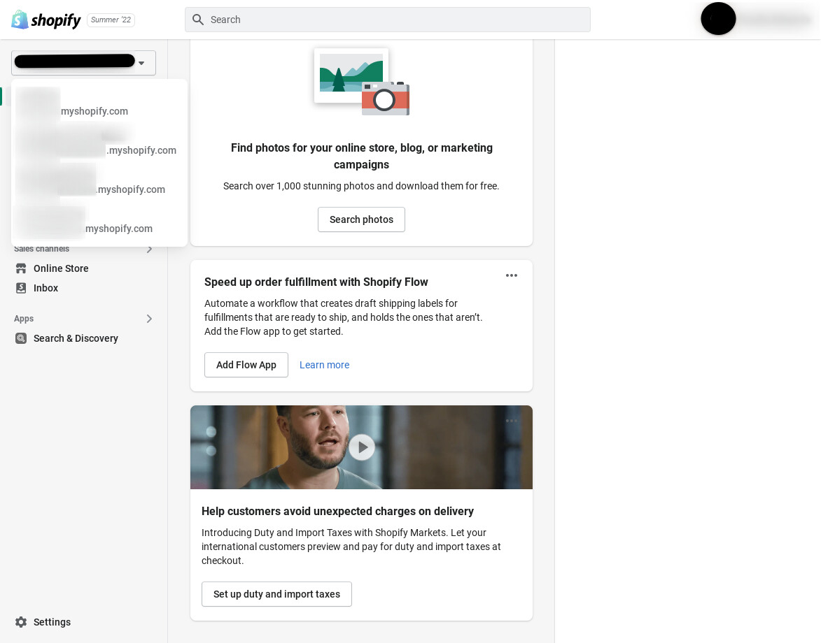This screenshot has height=643, width=821.
Task: Select the fourth myshopify.com store
Action: point(99,223)
